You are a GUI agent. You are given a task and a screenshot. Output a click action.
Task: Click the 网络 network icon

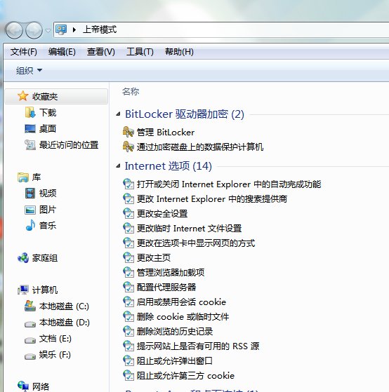(x=23, y=386)
